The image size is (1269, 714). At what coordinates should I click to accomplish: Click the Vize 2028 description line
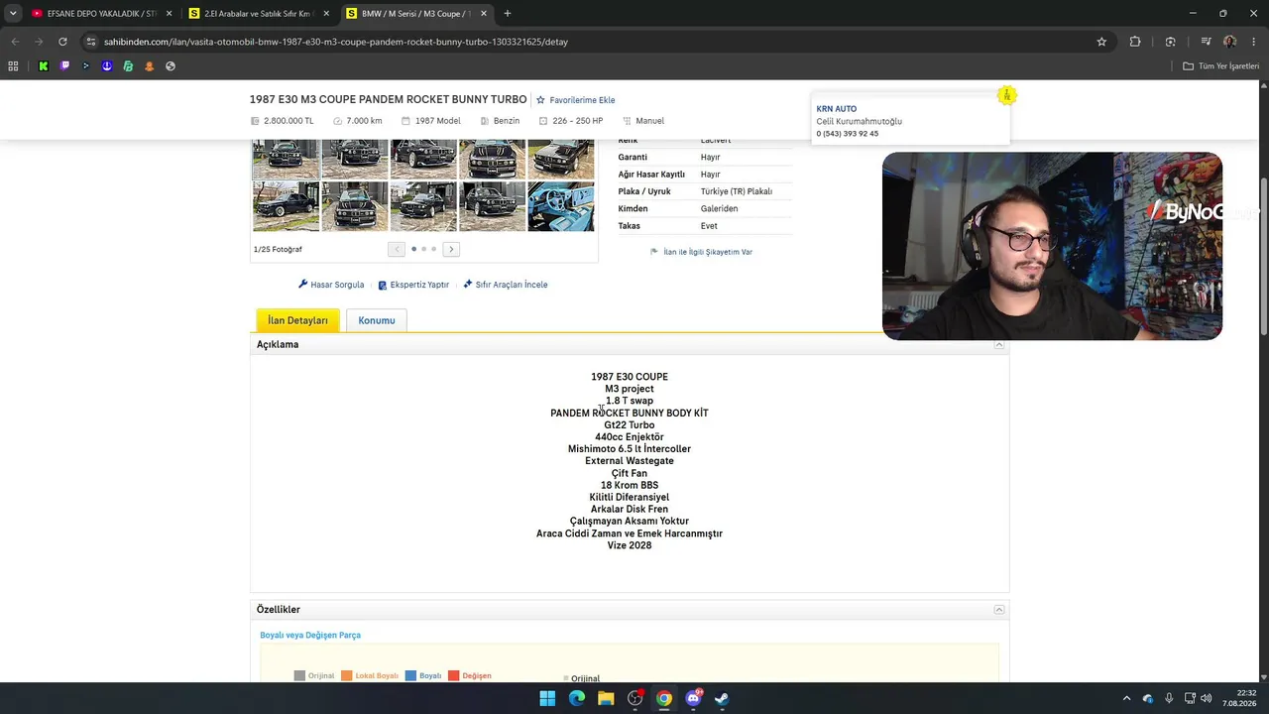coord(630,545)
